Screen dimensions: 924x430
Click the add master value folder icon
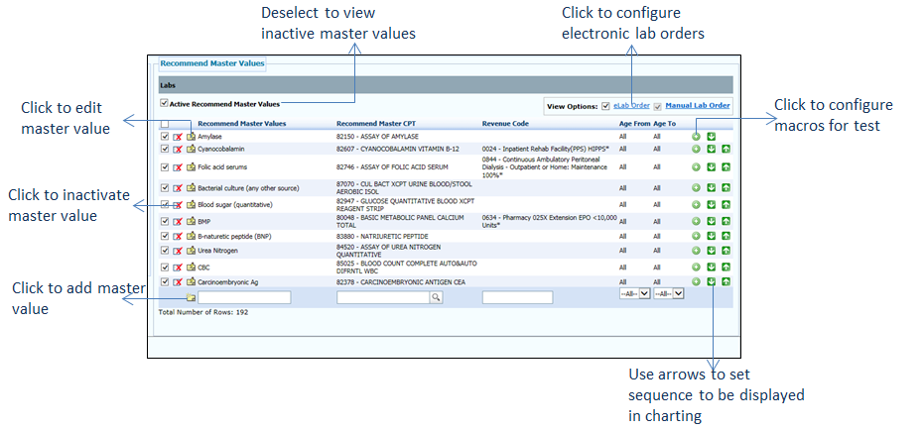pyautogui.click(x=191, y=297)
